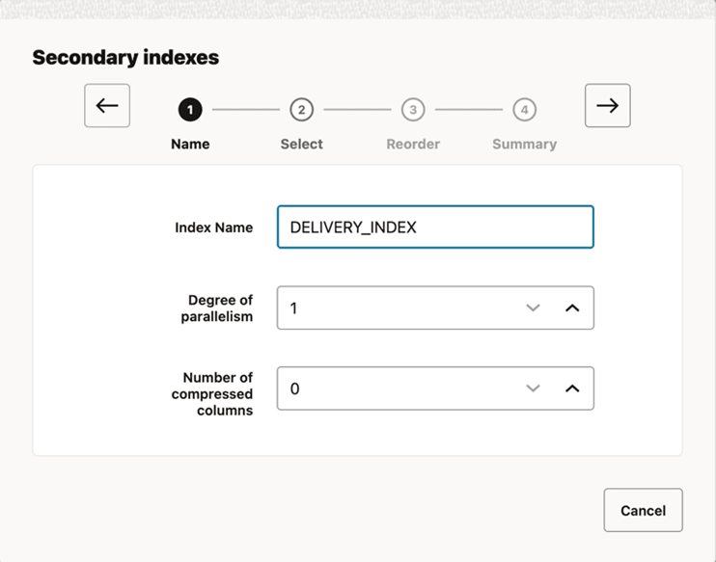Jump to step 2 circle
This screenshot has height=562, width=716.
coord(301,110)
